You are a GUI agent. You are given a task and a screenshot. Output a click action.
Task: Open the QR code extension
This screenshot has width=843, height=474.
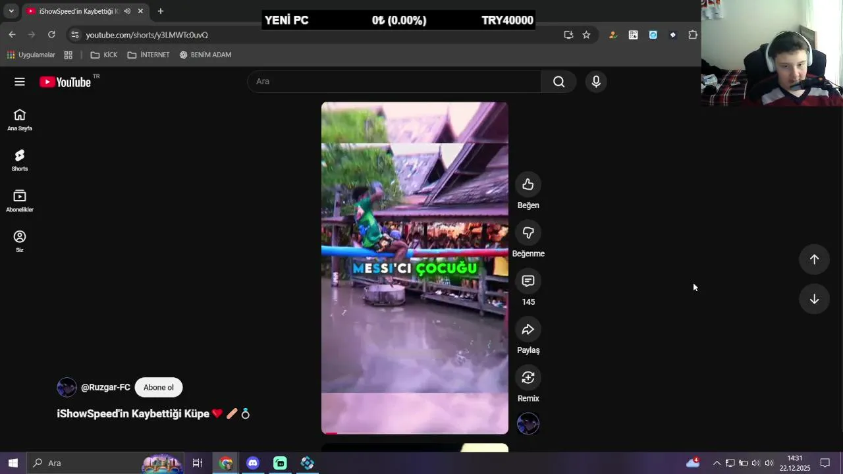pyautogui.click(x=633, y=35)
